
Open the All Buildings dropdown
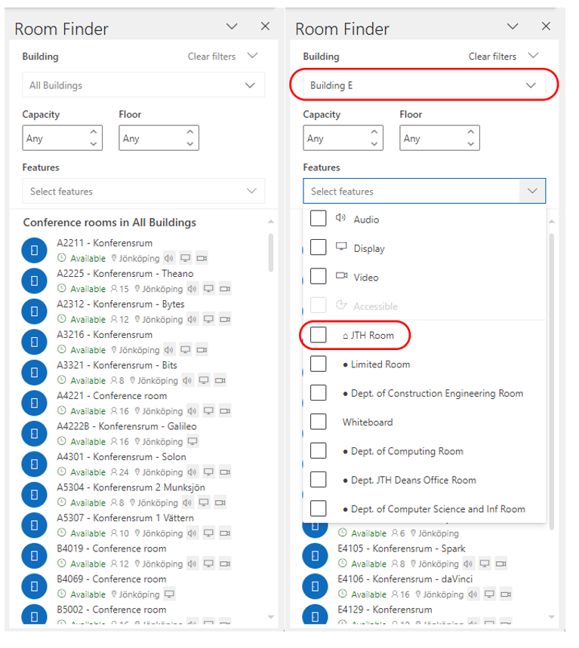click(143, 85)
